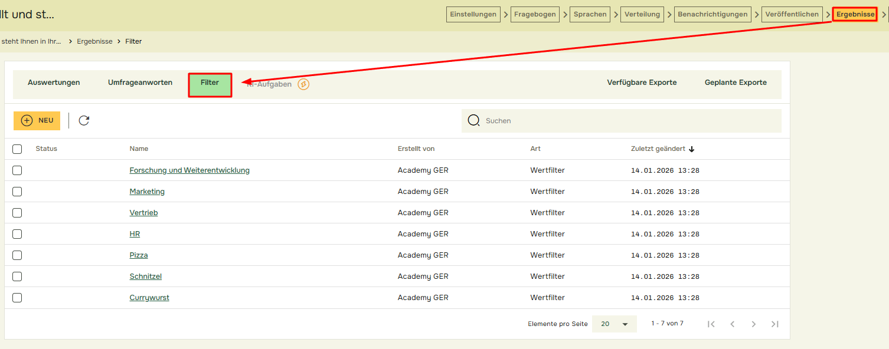Click the refresh icon next to NEU
Viewport: 889px width, 349px height.
84,120
